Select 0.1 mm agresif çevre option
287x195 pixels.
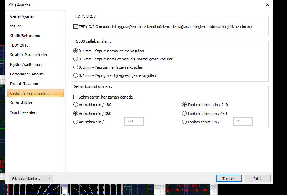click(x=75, y=75)
